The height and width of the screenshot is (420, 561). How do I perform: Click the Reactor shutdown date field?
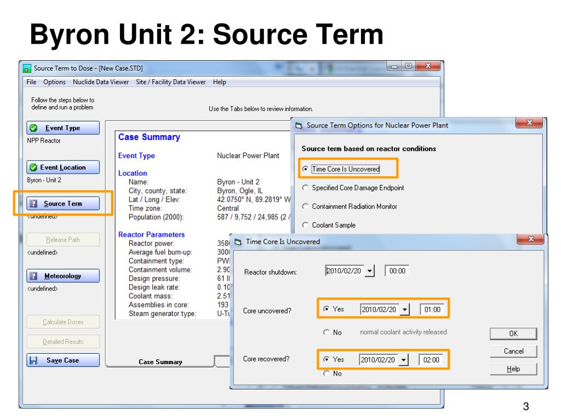[x=345, y=271]
